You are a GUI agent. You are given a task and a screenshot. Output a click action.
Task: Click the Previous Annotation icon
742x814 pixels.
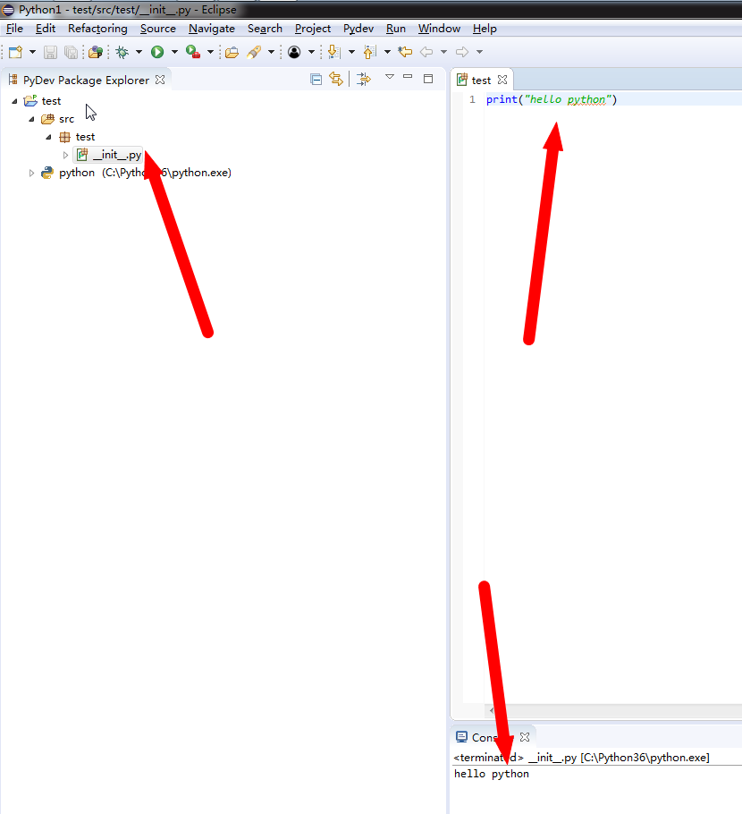coord(369,52)
